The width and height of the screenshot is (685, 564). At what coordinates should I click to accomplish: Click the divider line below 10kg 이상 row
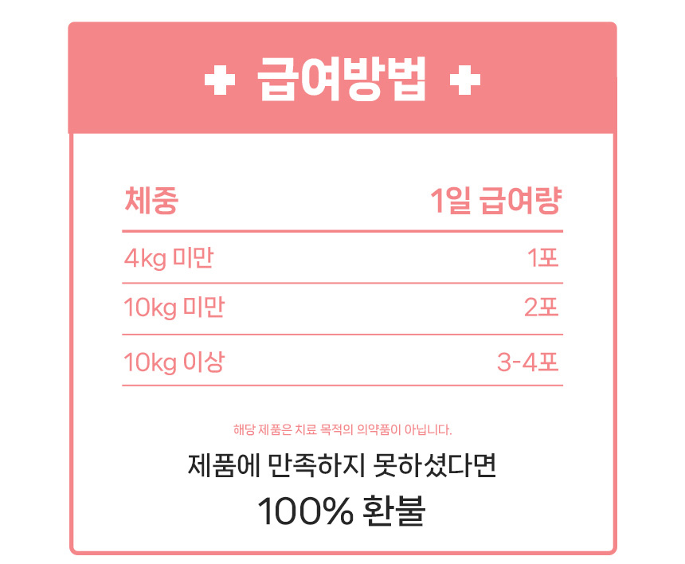click(342, 386)
